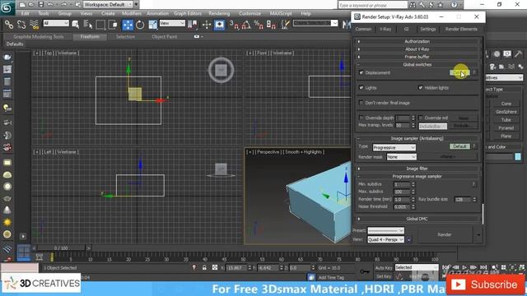Expand the About V-Ray rollout
Image resolution: width=527 pixels, height=296 pixels.
pyautogui.click(x=417, y=49)
